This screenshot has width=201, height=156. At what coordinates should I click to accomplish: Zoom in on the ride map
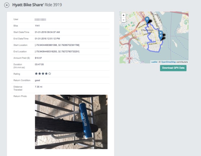[x=123, y=15]
